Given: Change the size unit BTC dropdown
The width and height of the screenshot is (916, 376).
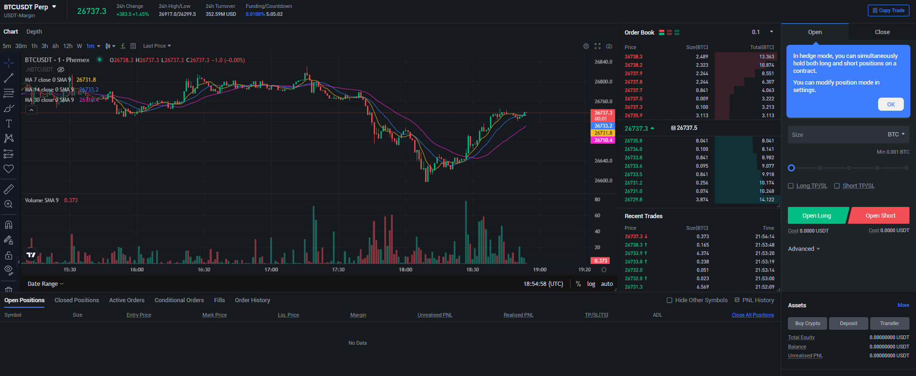Looking at the screenshot, I should click(x=896, y=135).
